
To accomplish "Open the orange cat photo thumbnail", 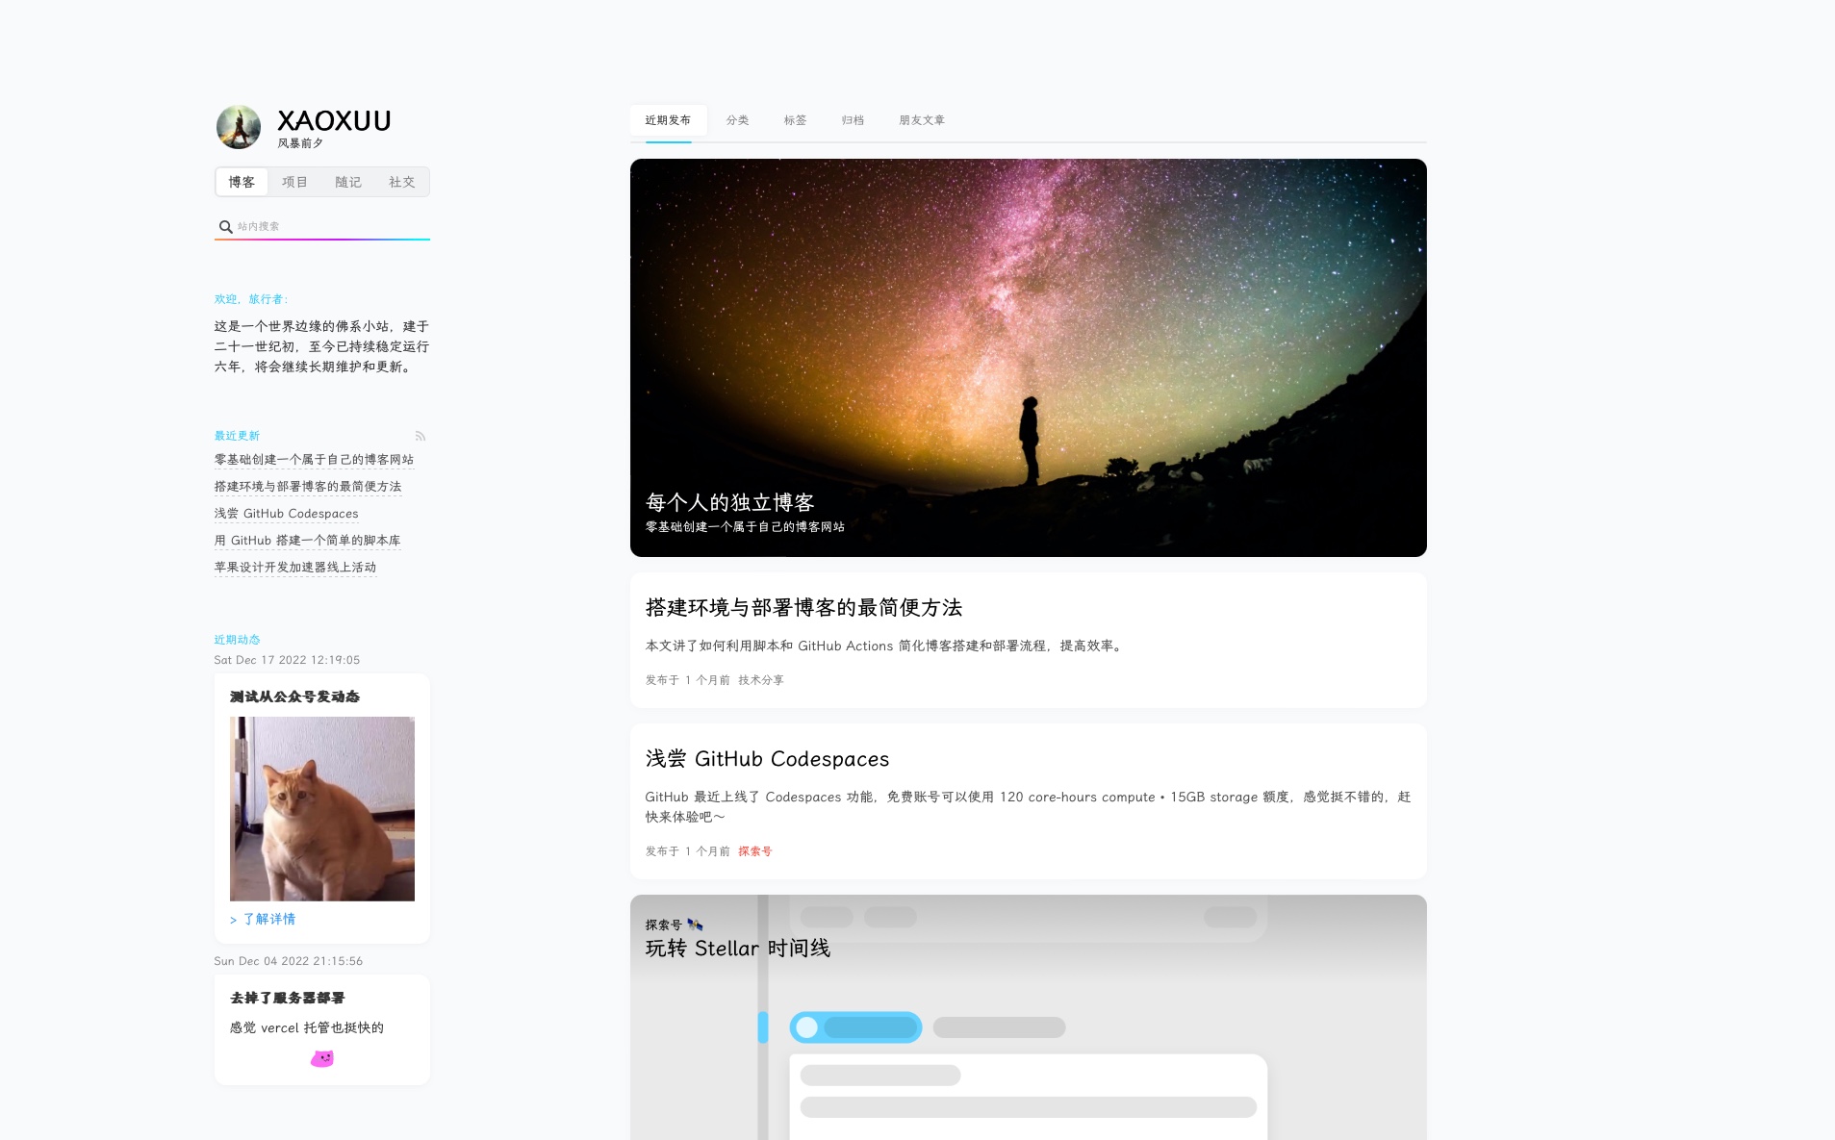I will coord(321,808).
